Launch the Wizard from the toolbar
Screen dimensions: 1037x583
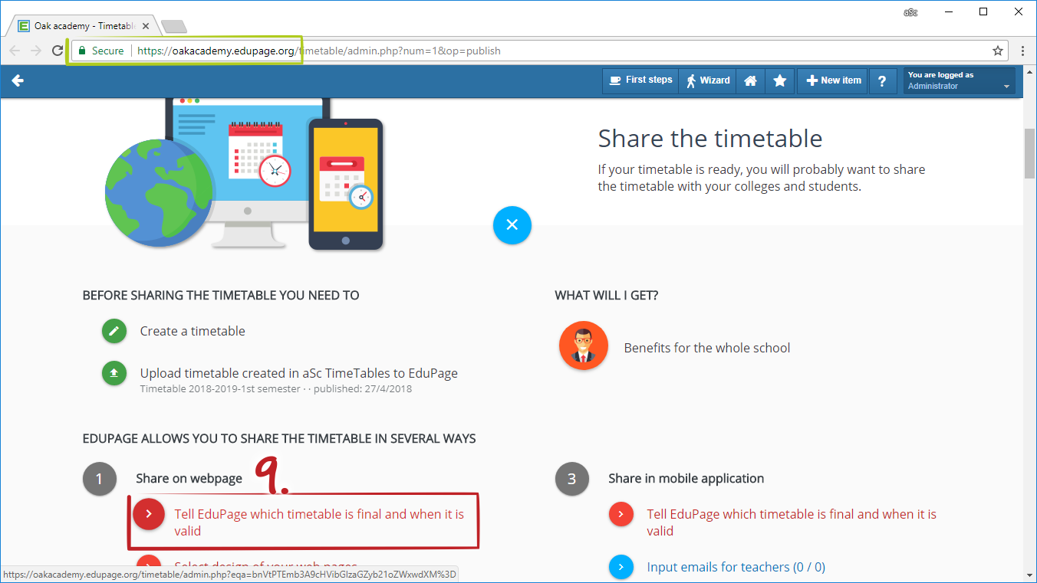(x=707, y=80)
